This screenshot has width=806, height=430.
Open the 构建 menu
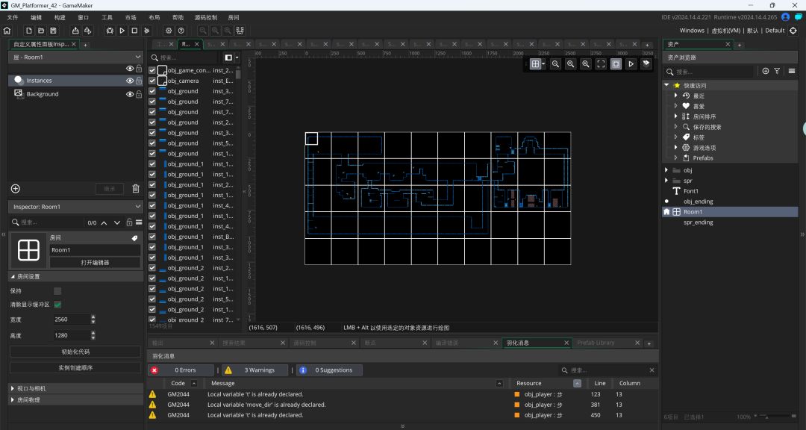(60, 17)
